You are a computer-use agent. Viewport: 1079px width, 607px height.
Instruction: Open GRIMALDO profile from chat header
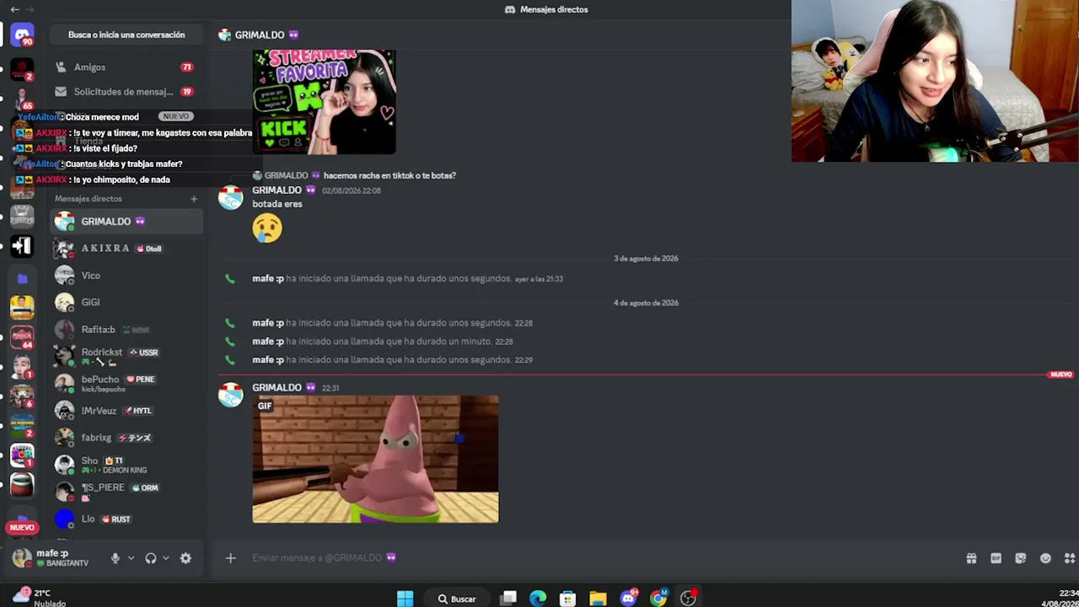coord(259,35)
